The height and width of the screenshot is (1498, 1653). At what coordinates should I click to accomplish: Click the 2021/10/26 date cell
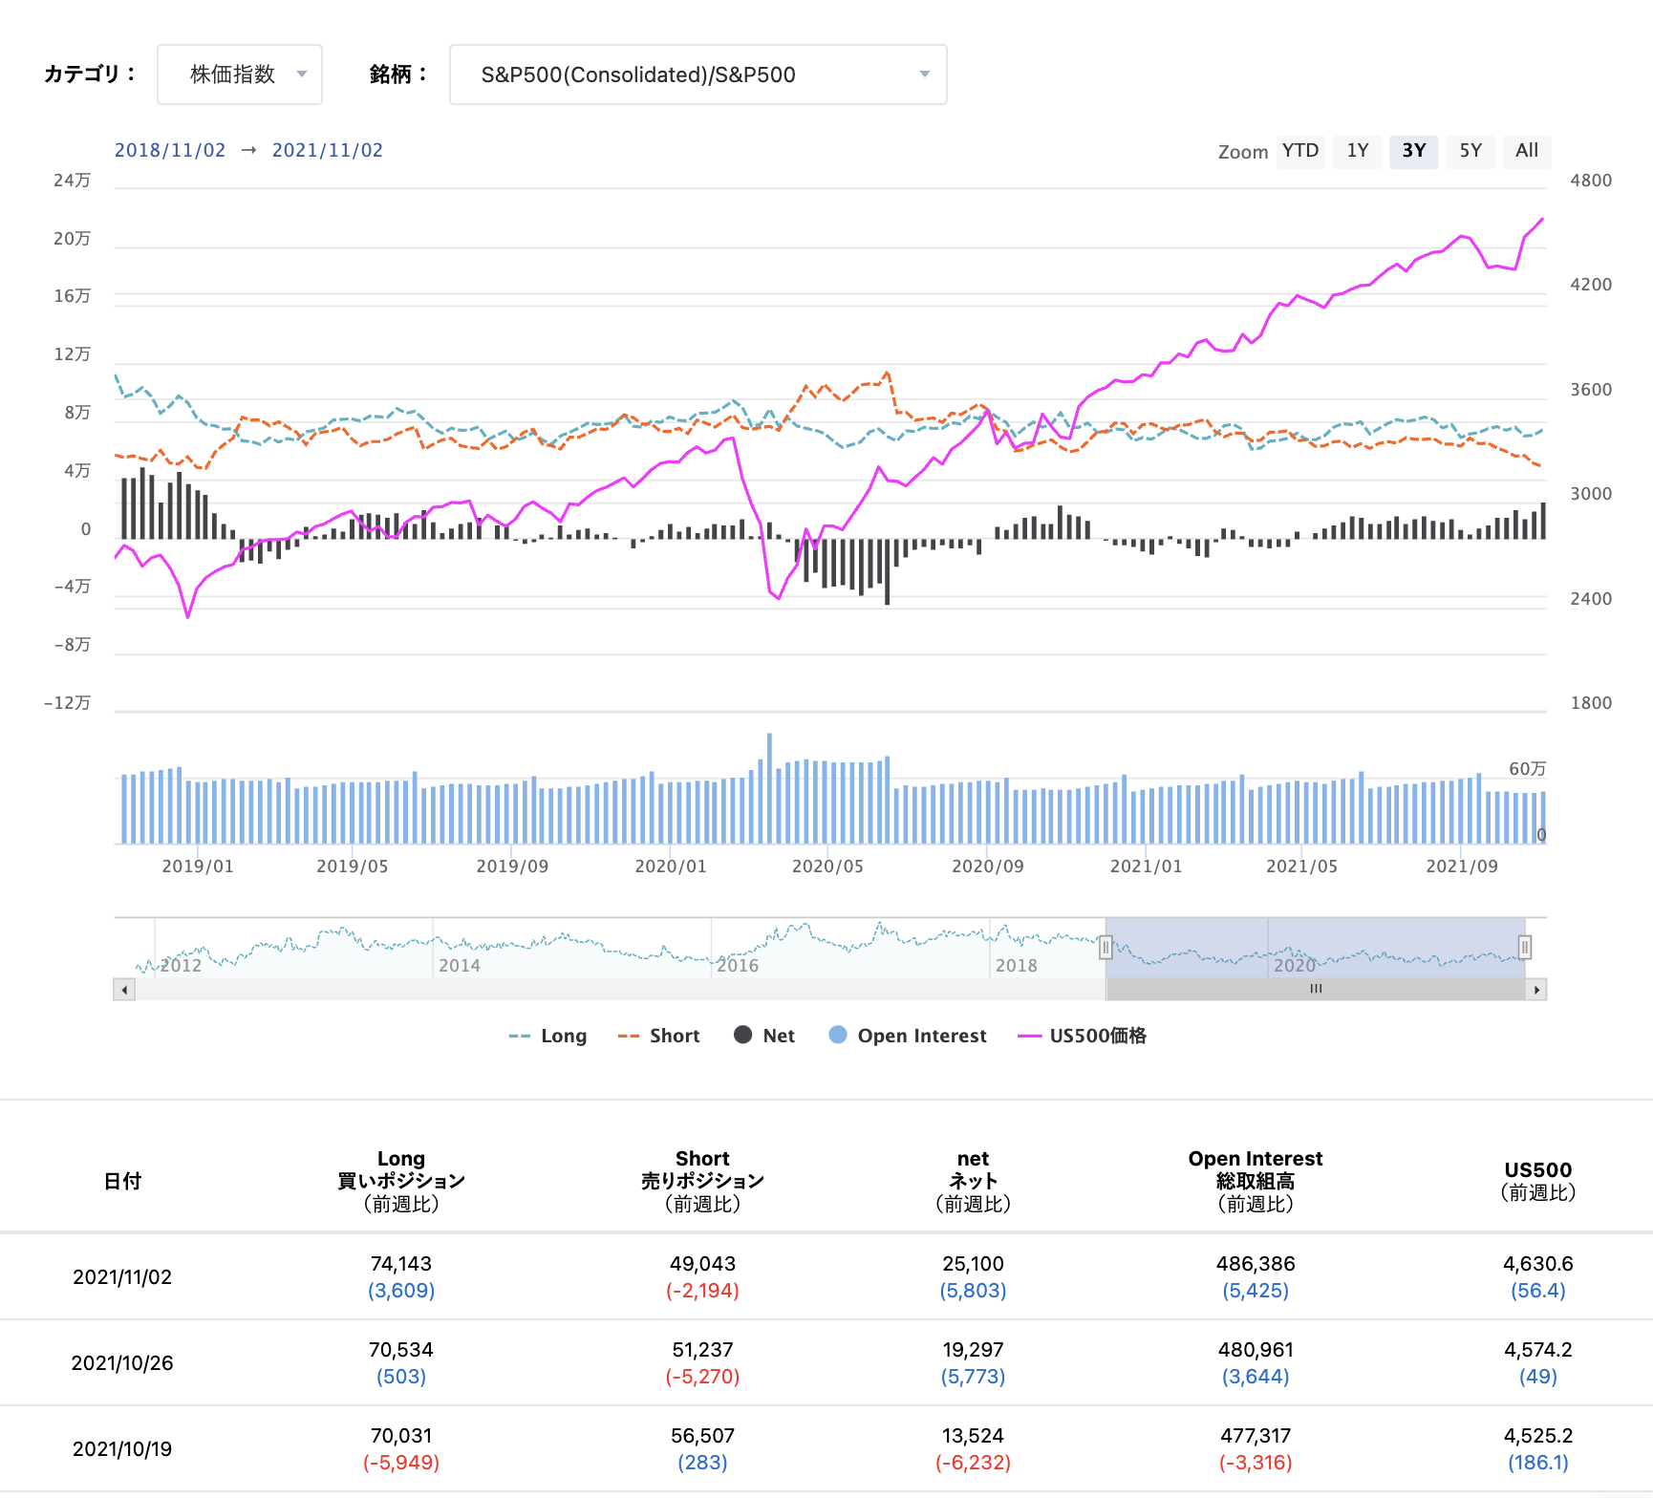pos(122,1363)
